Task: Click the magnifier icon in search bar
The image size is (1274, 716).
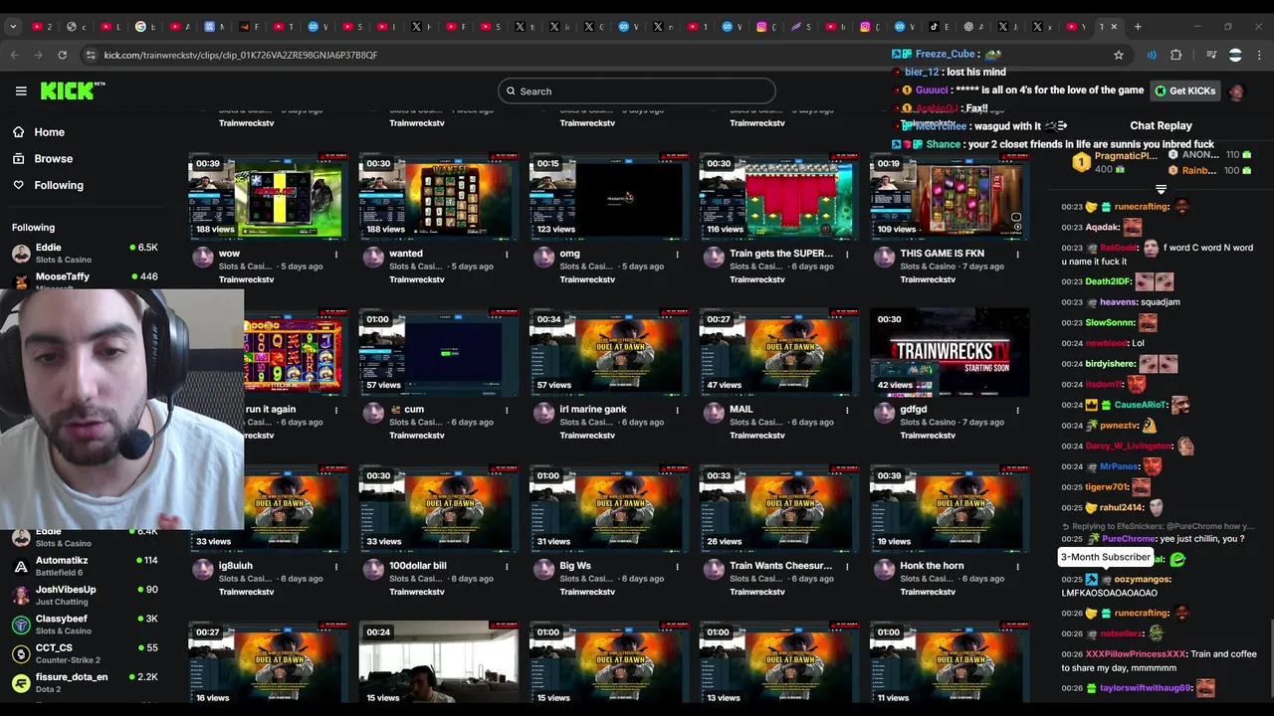Action: 511,91
